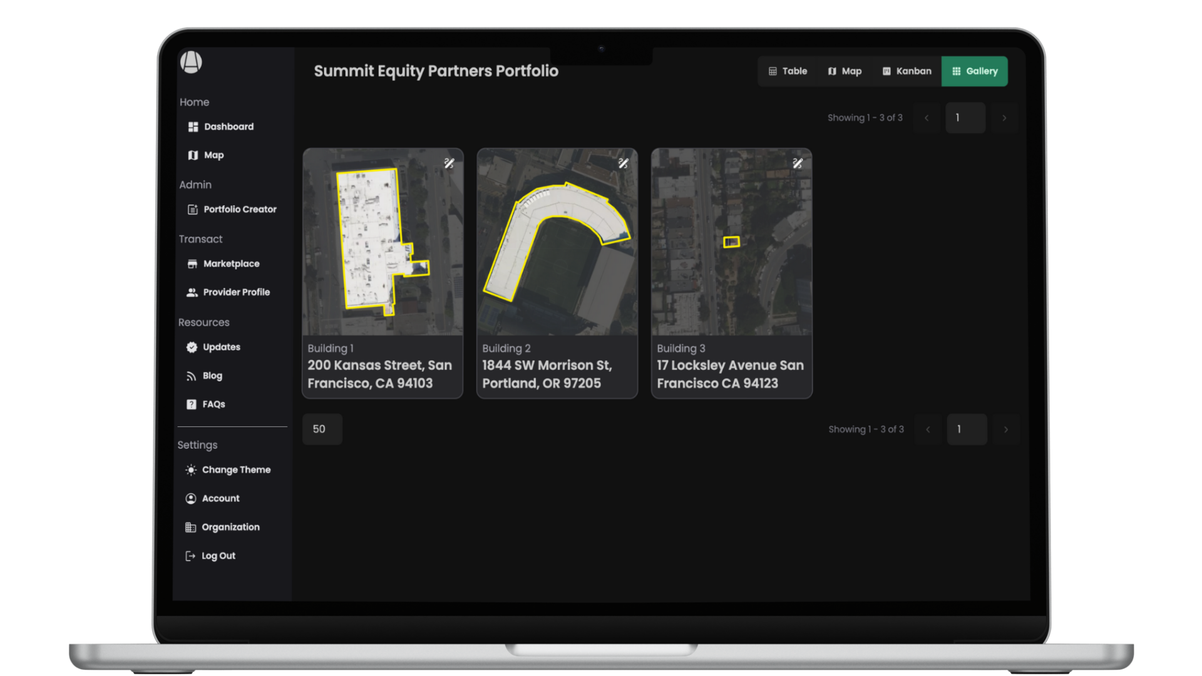The image size is (1202, 676).
Task: Open the page size 50 dropdown
Action: point(322,429)
